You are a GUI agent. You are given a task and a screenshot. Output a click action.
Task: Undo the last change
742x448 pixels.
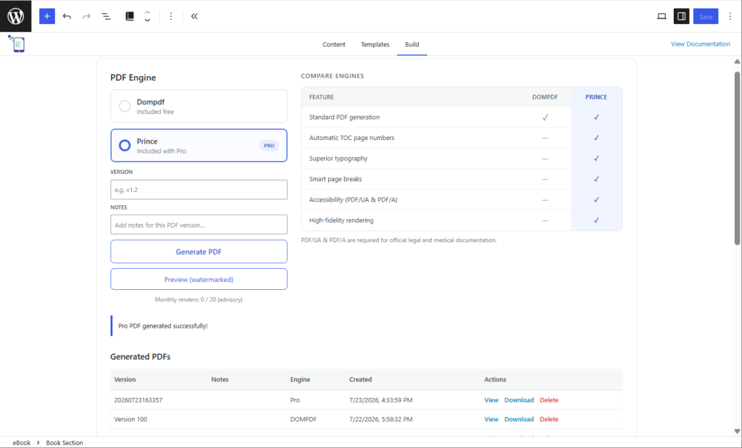67,16
